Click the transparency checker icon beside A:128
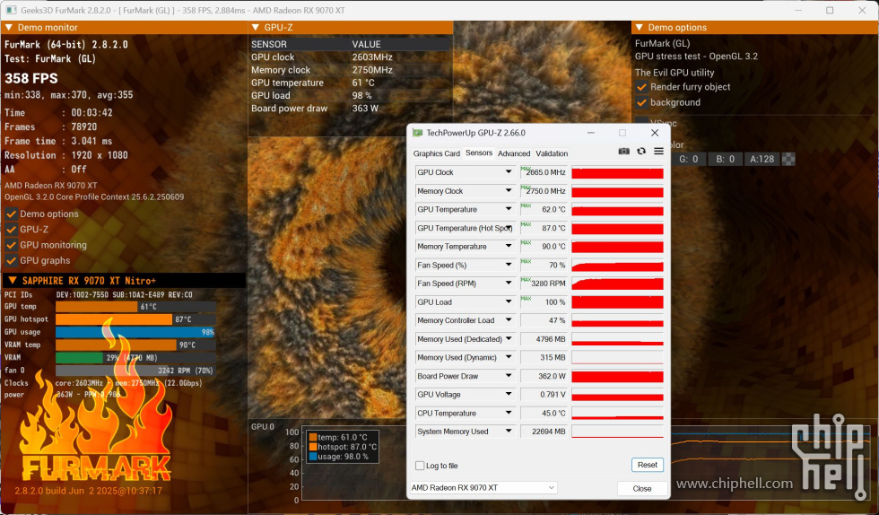This screenshot has height=515, width=879. click(788, 160)
